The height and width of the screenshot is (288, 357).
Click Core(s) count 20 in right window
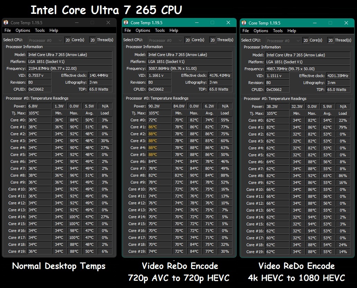pos(305,40)
